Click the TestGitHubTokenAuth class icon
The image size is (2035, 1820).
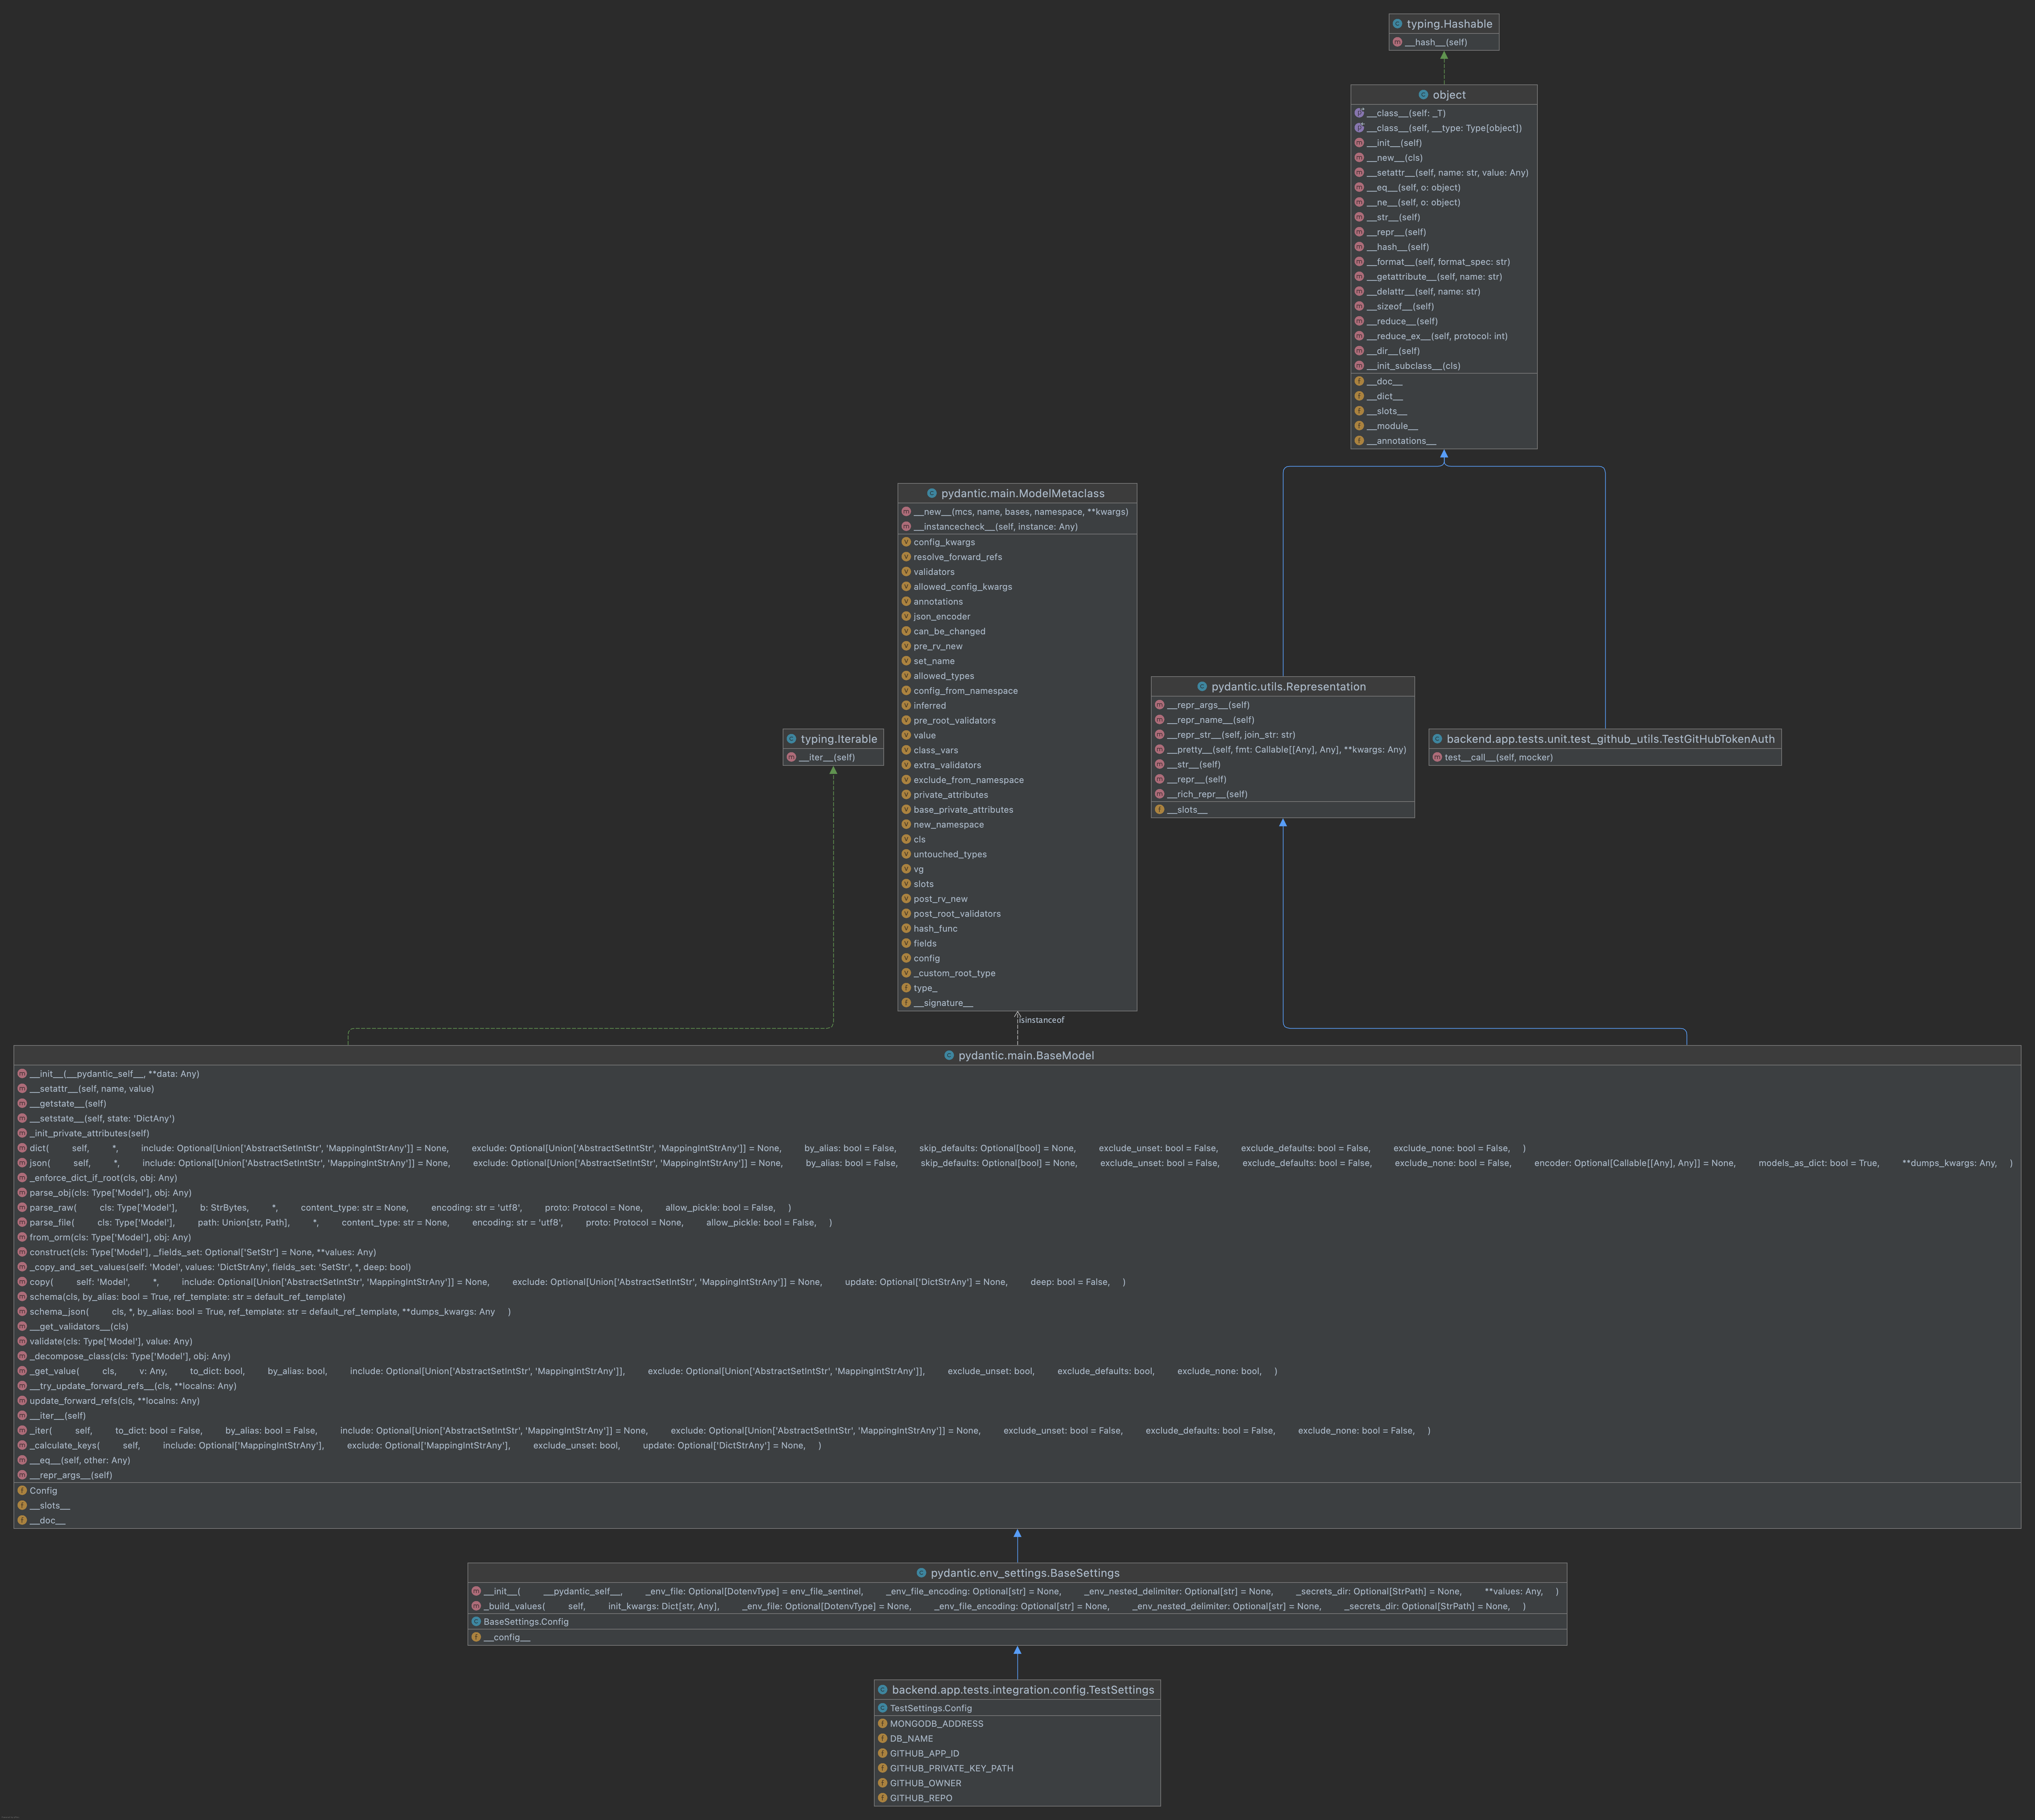(1437, 739)
